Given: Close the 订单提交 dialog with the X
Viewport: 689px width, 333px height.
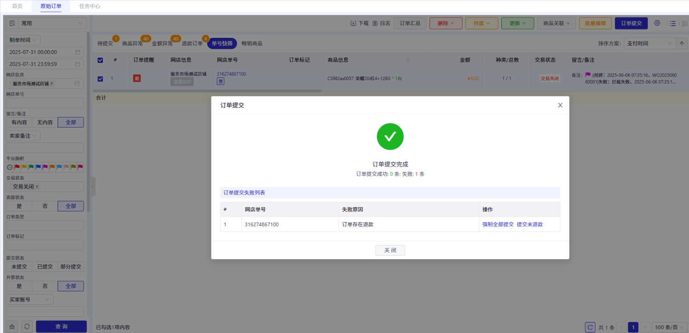Looking at the screenshot, I should click(x=560, y=105).
